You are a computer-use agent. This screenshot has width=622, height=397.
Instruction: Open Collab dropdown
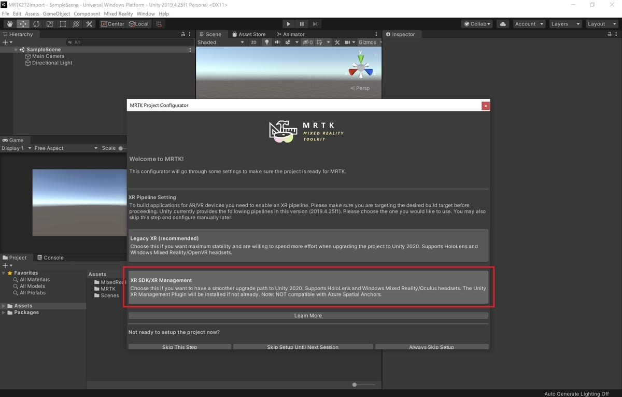click(477, 24)
